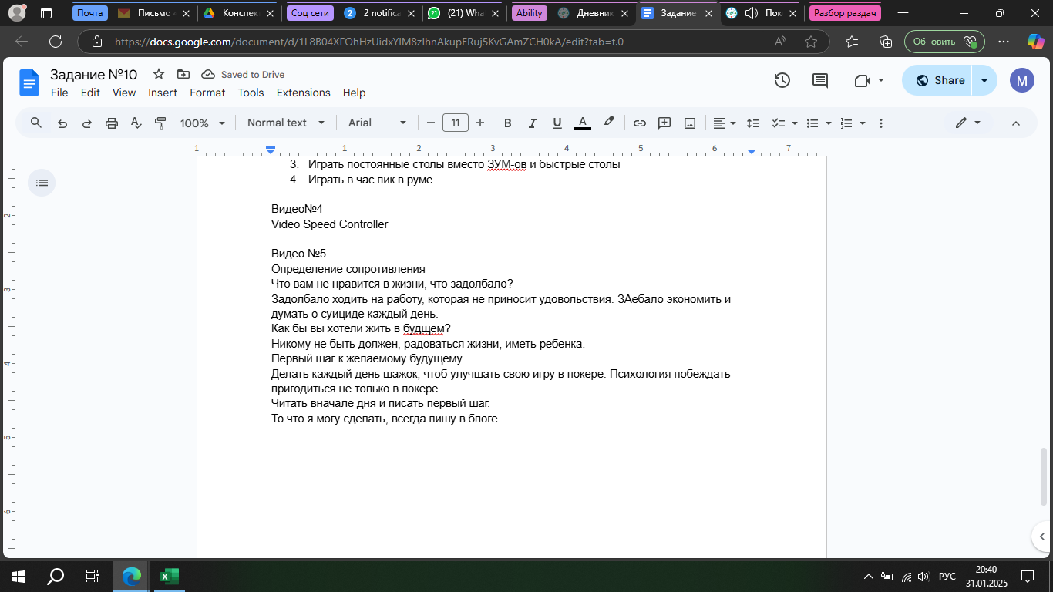Screen dimensions: 1053x592
Task: Click the Move to folder icon
Action: point(183,74)
